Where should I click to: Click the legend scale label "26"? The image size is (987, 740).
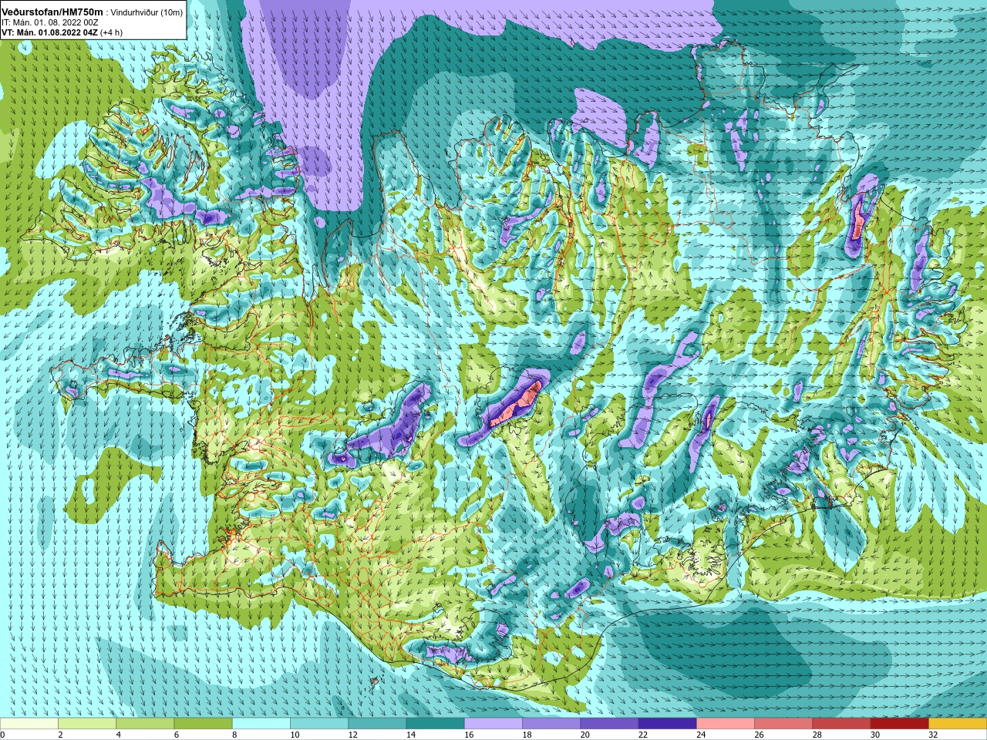pyautogui.click(x=759, y=735)
